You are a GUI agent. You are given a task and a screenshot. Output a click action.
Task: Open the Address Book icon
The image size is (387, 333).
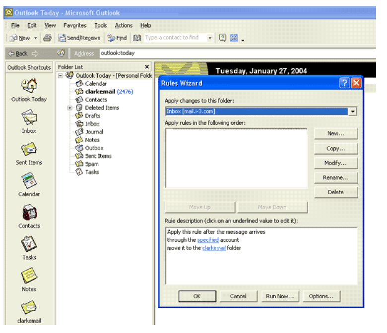(x=137, y=38)
